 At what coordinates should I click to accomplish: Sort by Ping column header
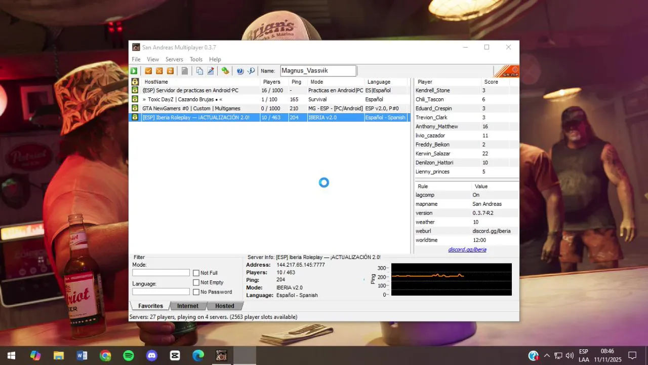click(298, 82)
